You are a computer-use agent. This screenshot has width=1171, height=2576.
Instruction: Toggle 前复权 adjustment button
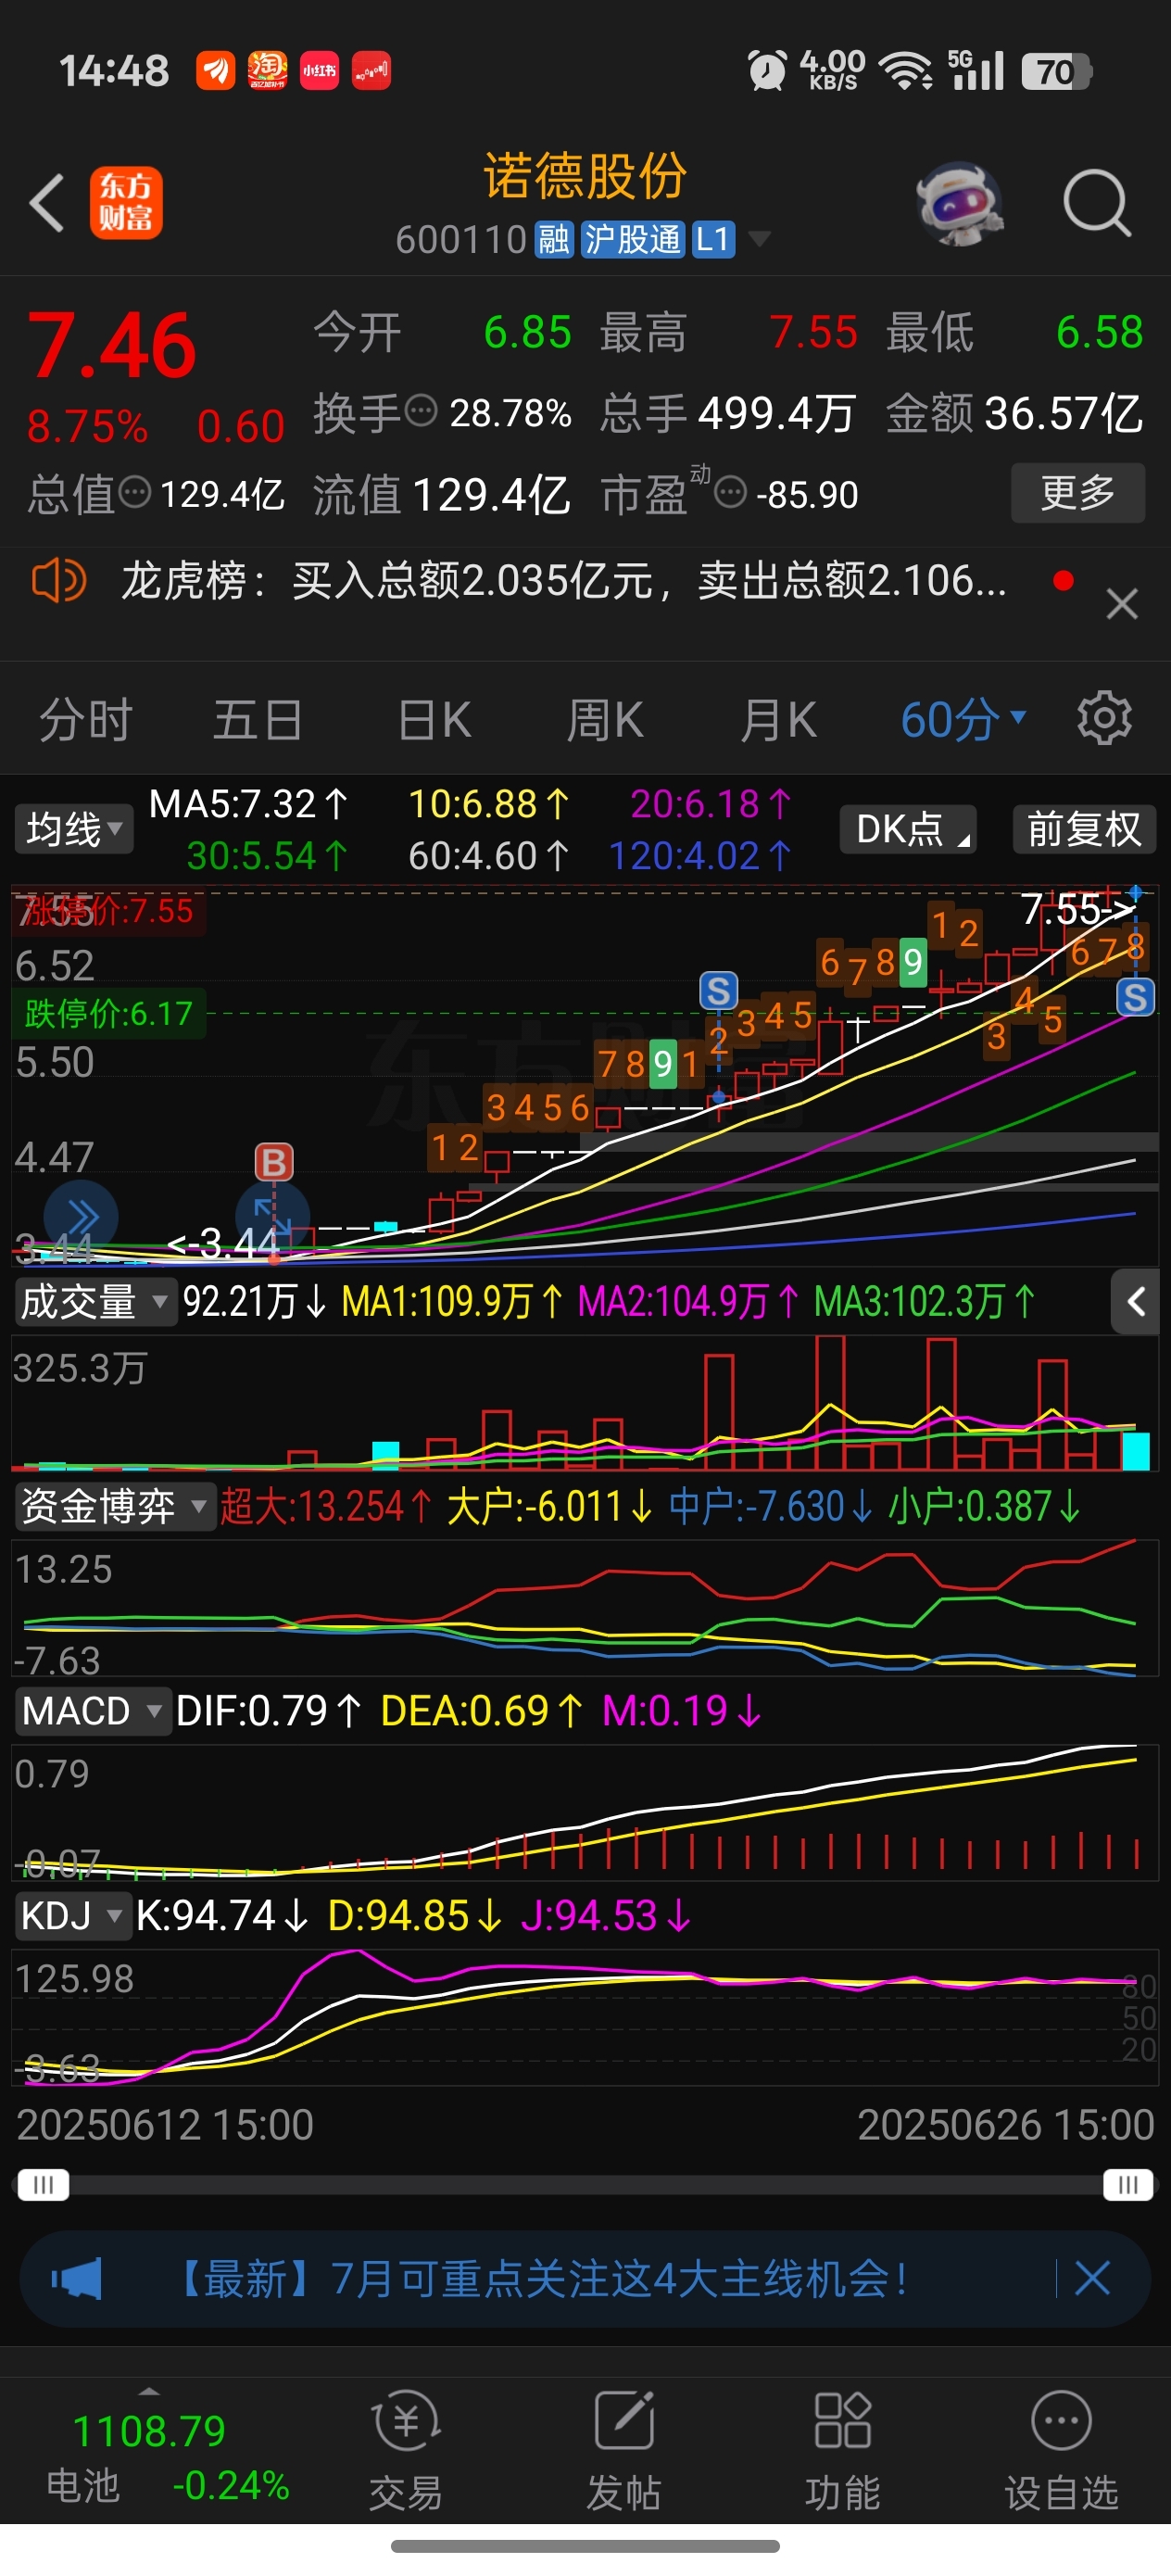click(1085, 829)
